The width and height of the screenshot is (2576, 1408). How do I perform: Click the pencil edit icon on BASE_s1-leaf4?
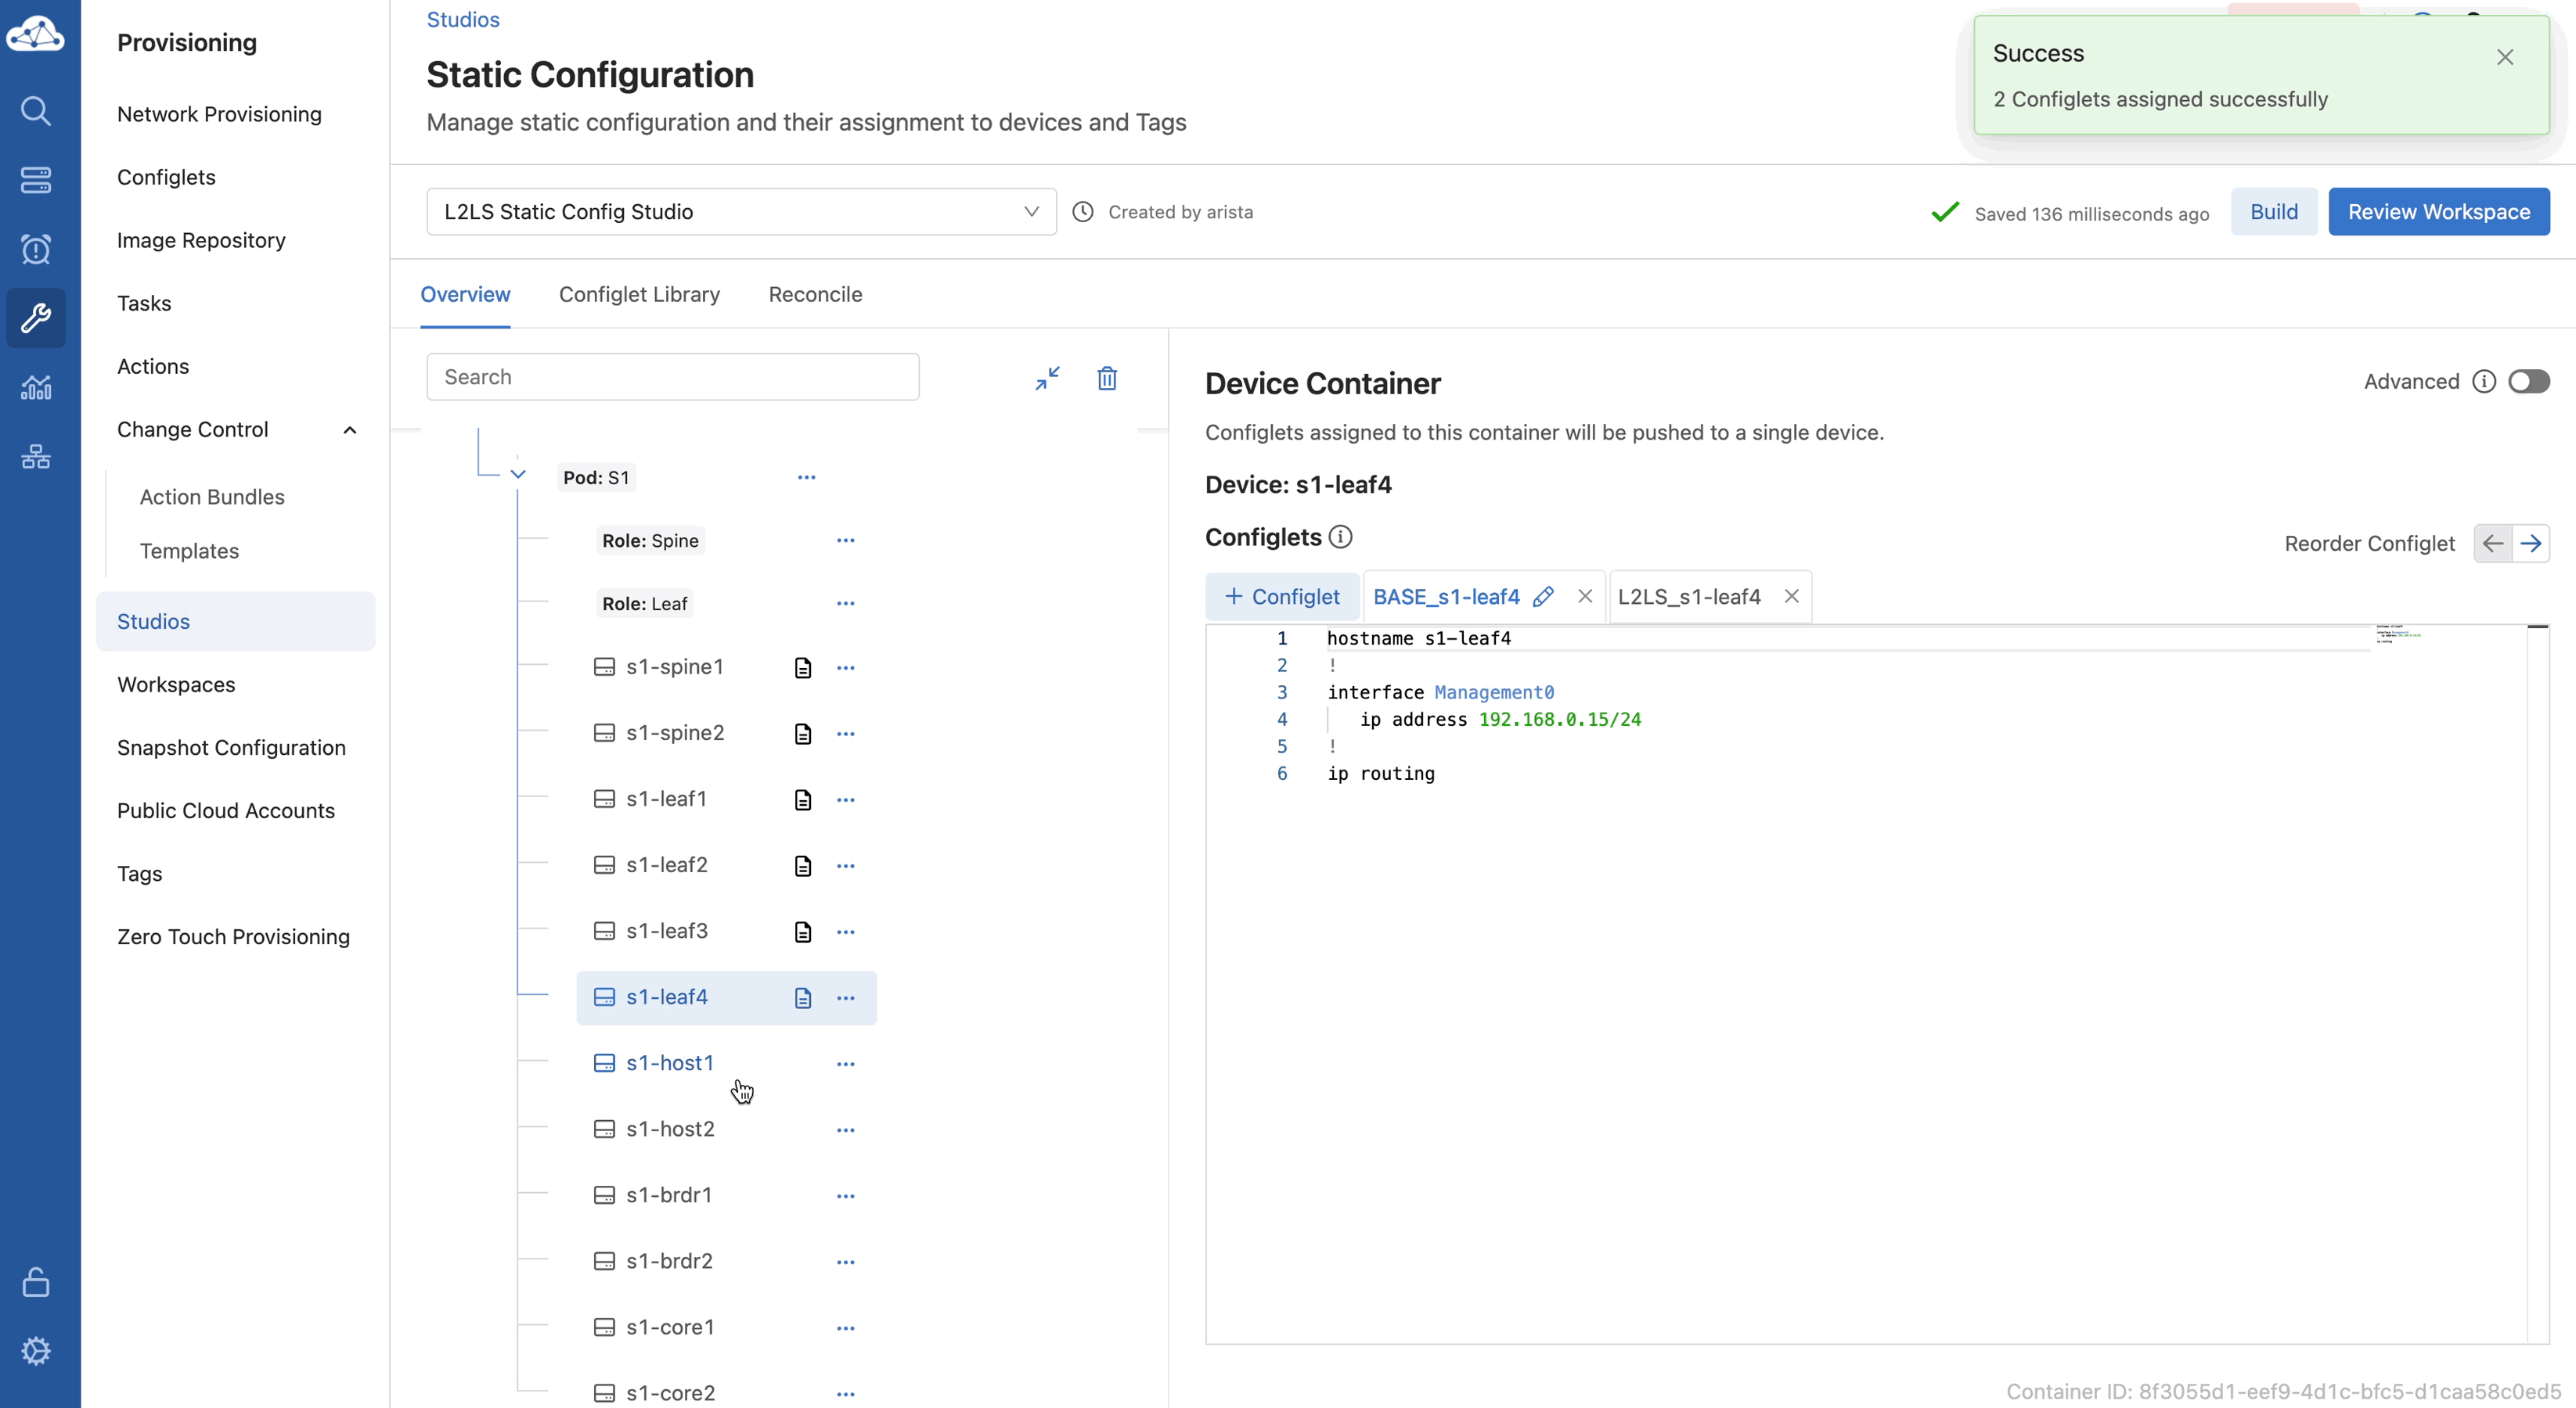tap(1543, 597)
